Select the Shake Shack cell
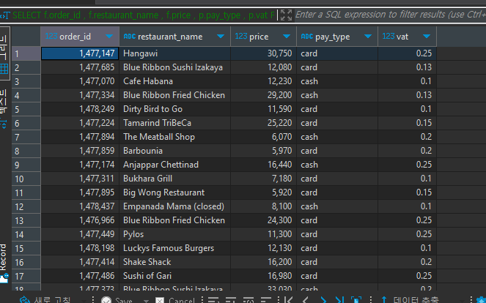Viewport: 486px width, 303px height. (x=174, y=262)
